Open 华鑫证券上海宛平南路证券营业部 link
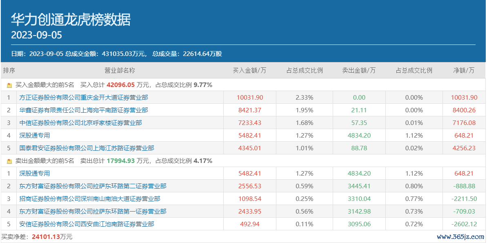 [x=84, y=110]
